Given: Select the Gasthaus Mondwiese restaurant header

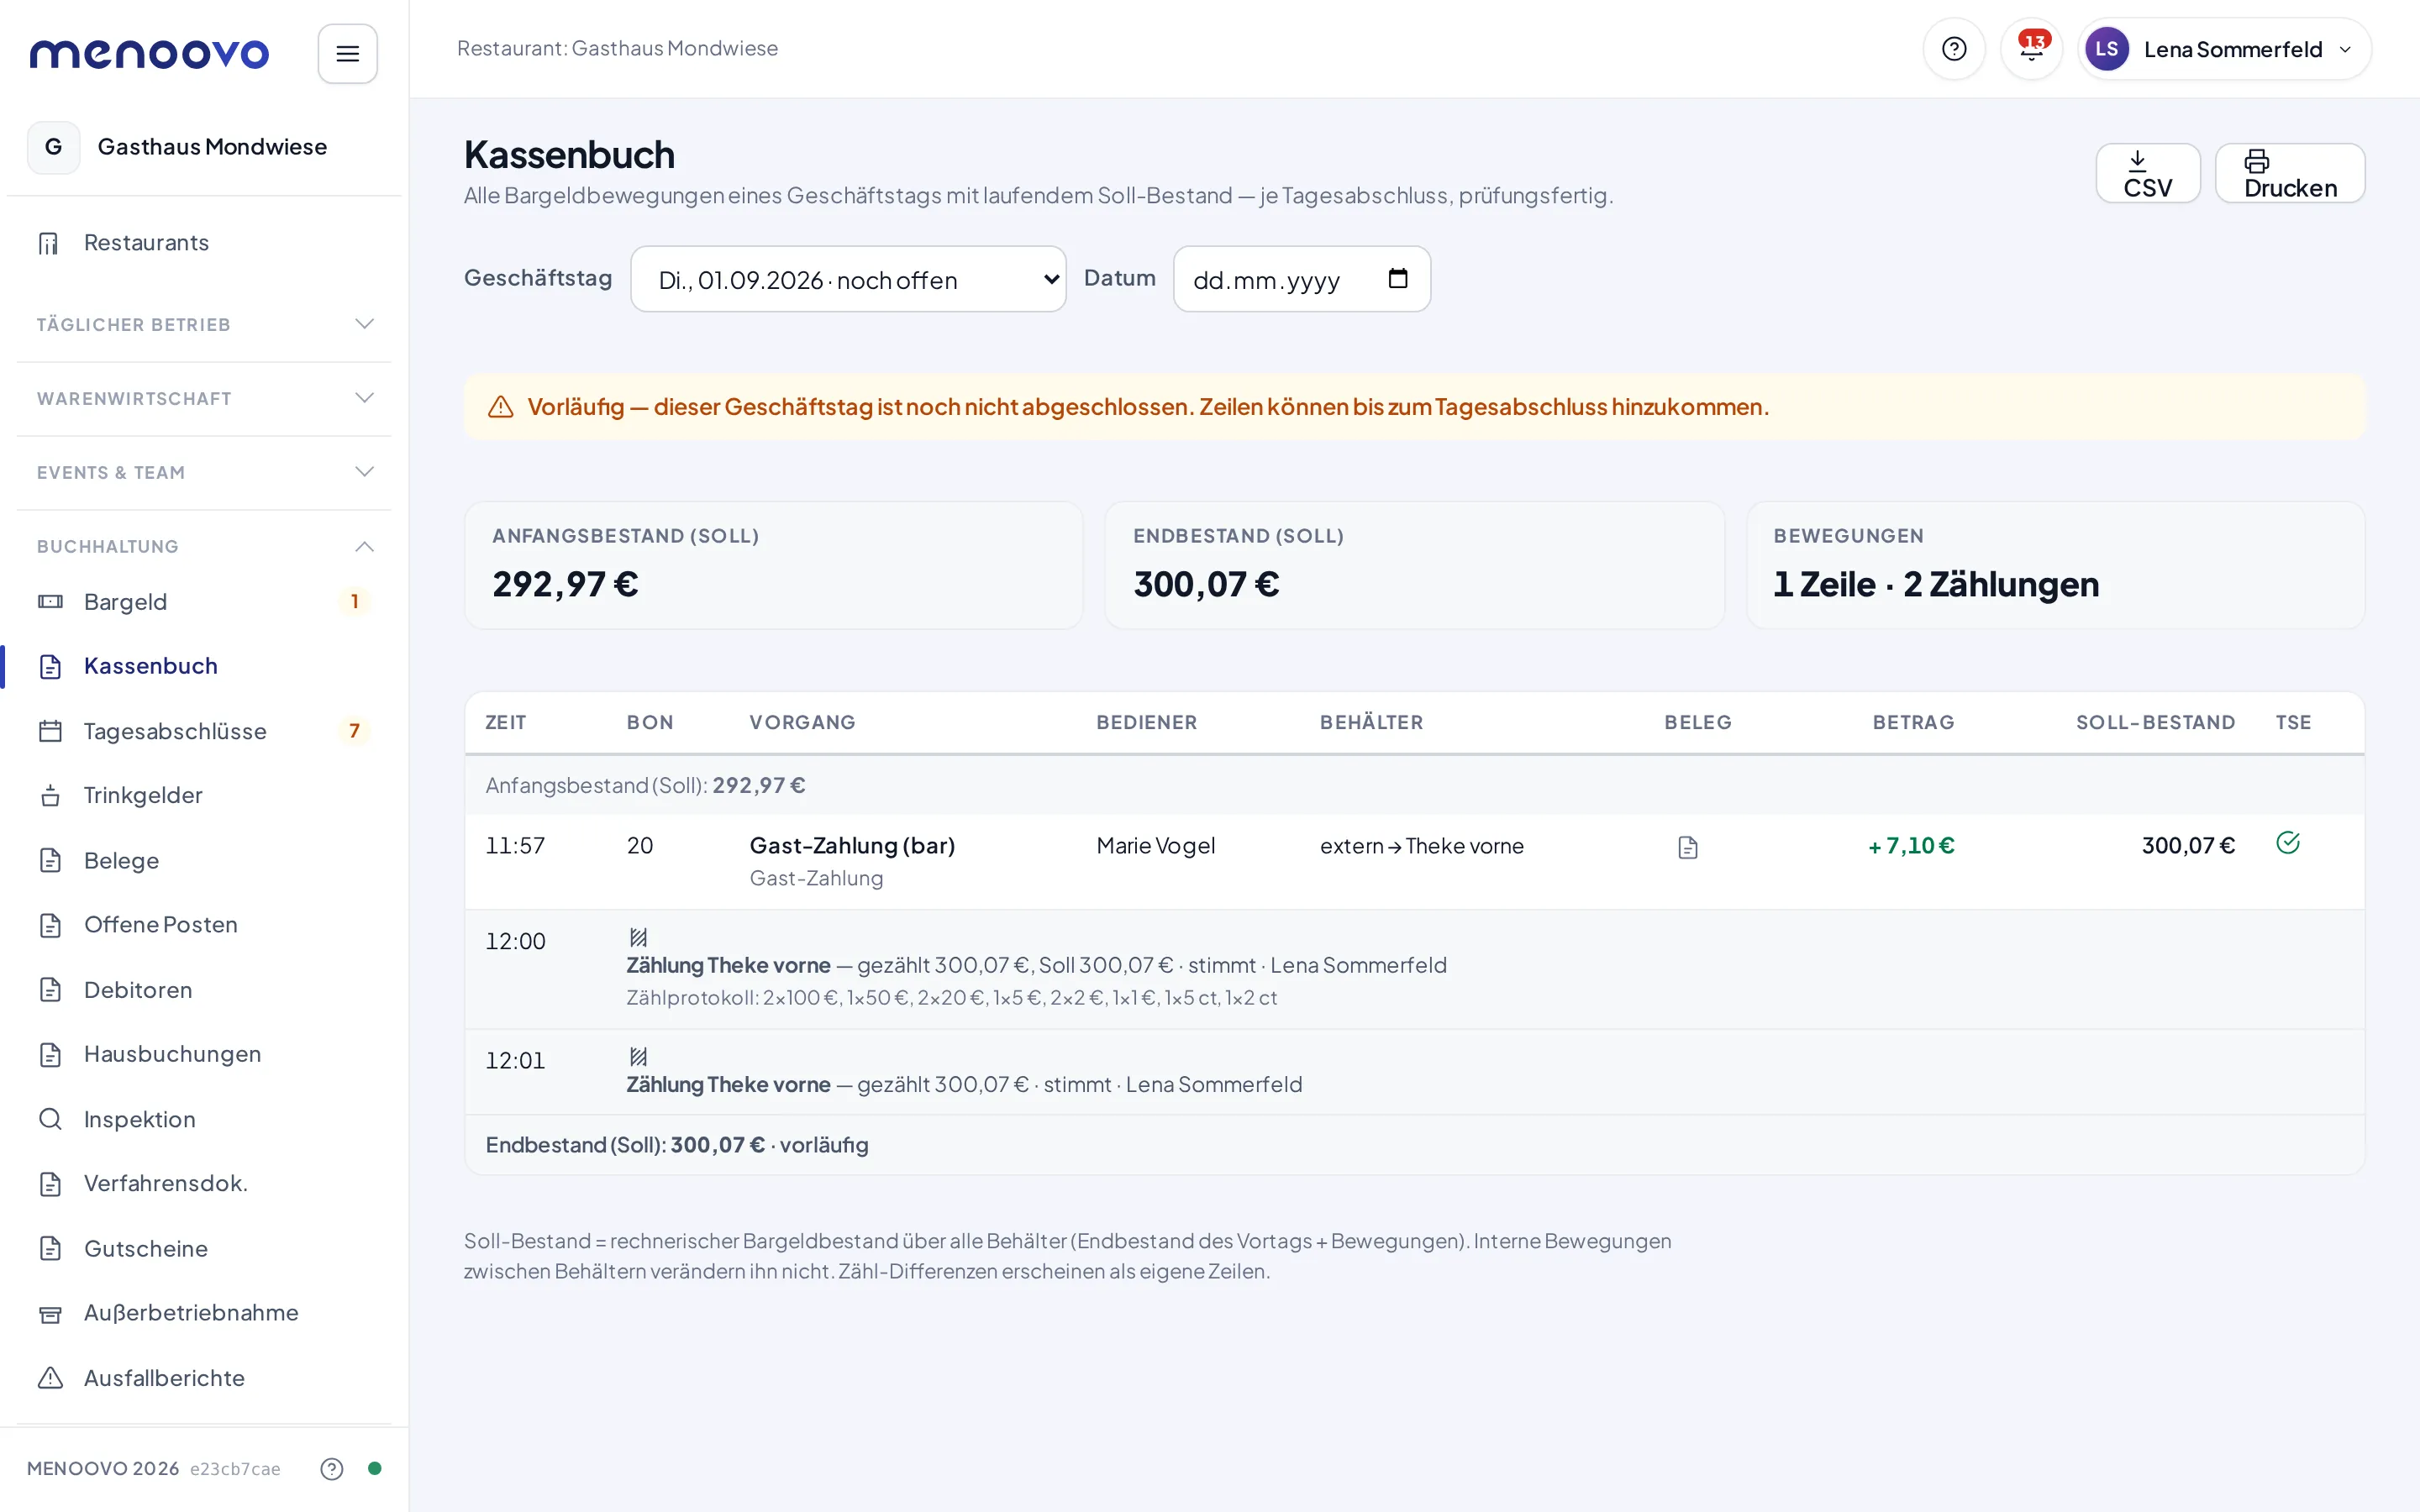Looking at the screenshot, I should pos(204,147).
